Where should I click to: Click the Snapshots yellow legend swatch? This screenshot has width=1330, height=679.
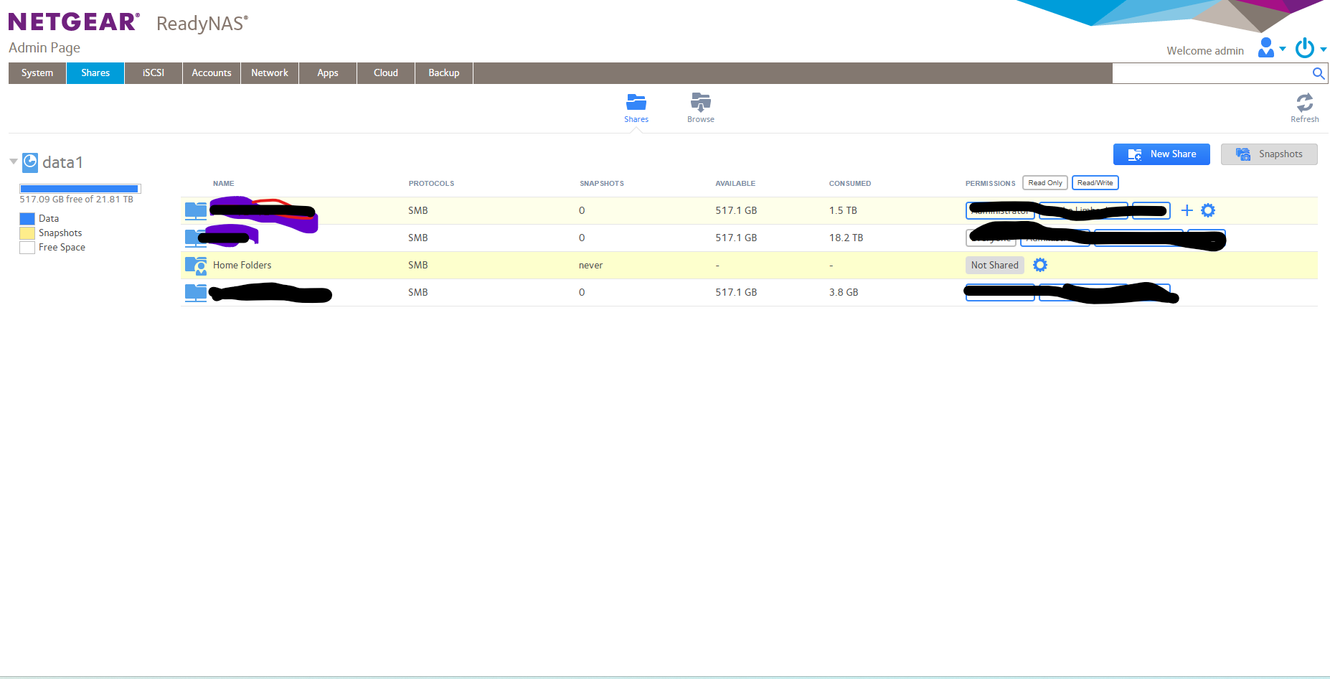point(27,233)
